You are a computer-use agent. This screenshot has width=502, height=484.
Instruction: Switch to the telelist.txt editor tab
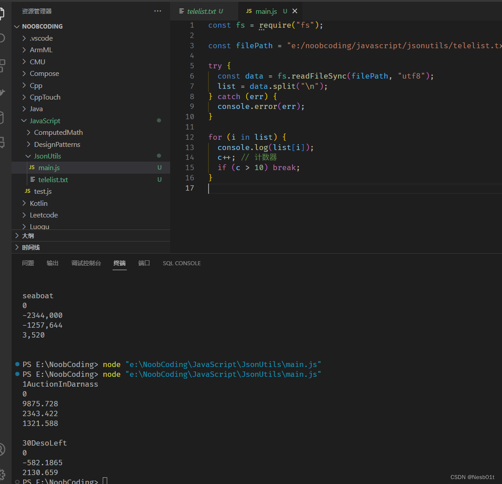(x=204, y=11)
